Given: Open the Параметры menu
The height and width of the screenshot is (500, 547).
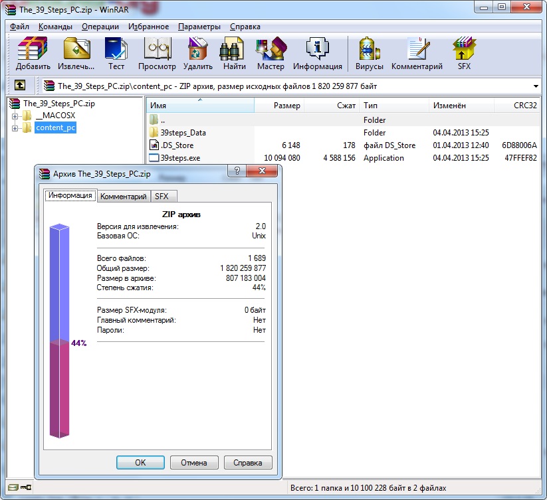Looking at the screenshot, I should click(x=199, y=27).
